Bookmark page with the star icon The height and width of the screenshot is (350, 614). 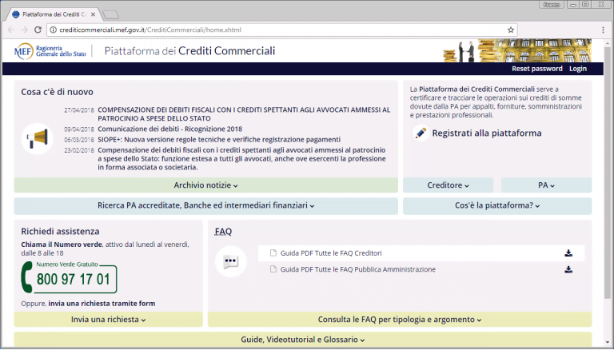(x=511, y=30)
